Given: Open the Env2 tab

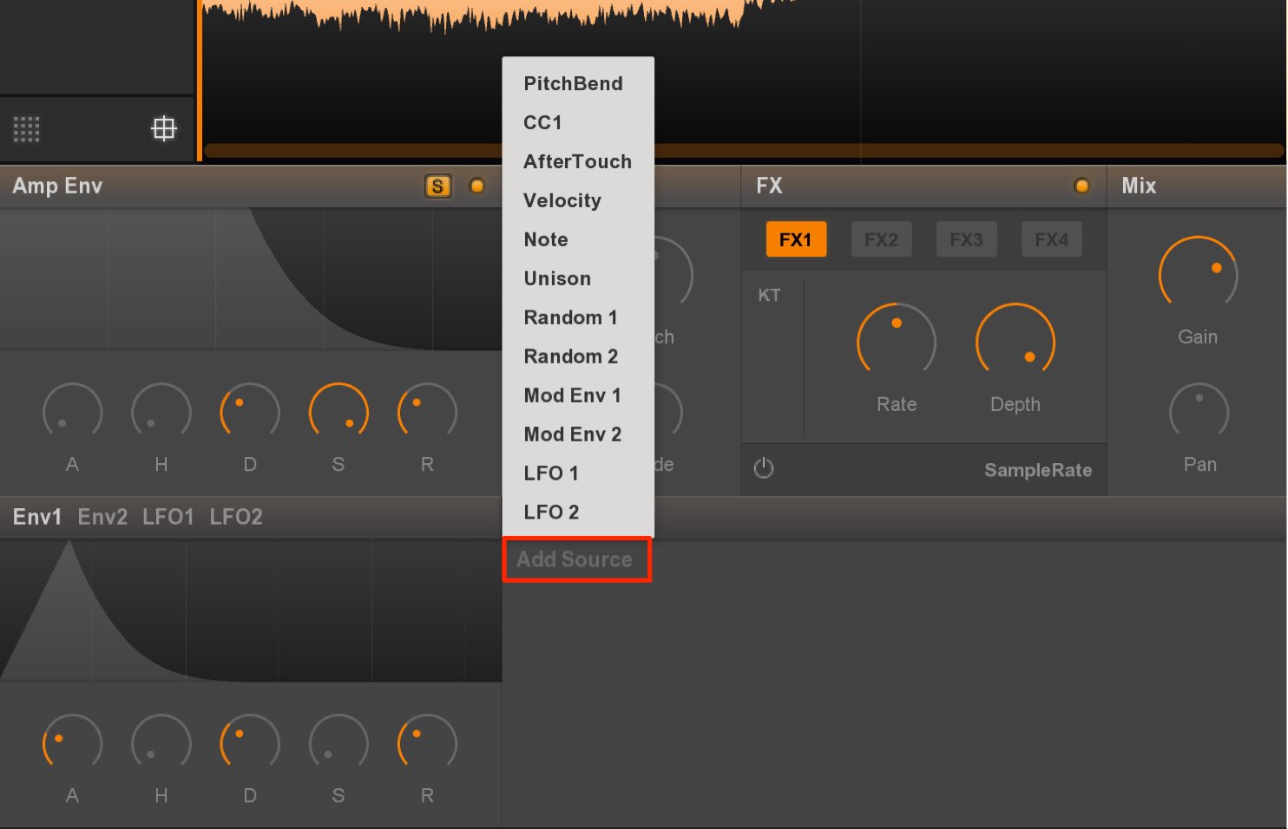Looking at the screenshot, I should [x=102, y=517].
